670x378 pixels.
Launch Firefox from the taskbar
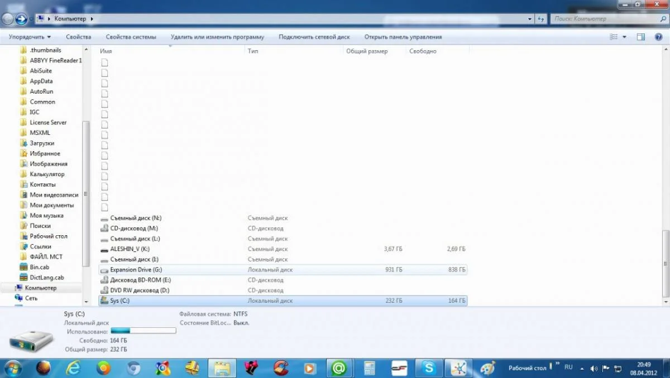pyautogui.click(x=44, y=368)
